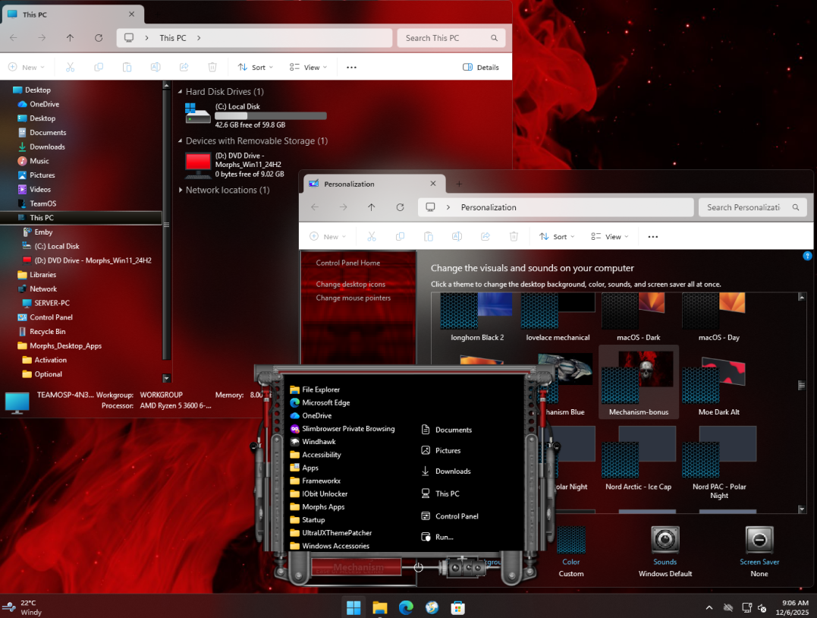
Task: Open Run... from the start menu
Action: click(444, 537)
